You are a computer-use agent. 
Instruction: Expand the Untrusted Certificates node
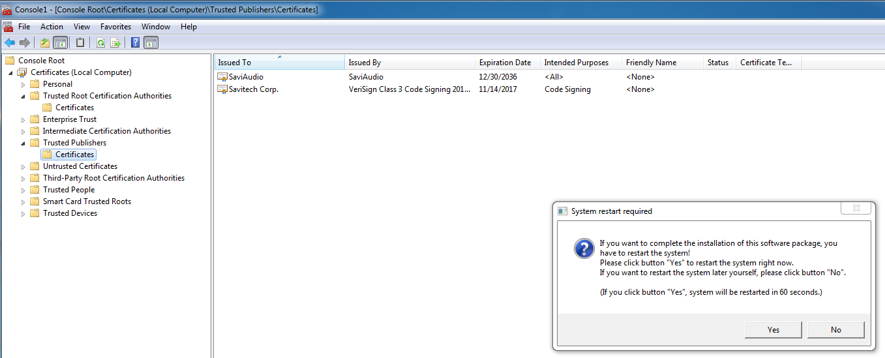[x=23, y=166]
